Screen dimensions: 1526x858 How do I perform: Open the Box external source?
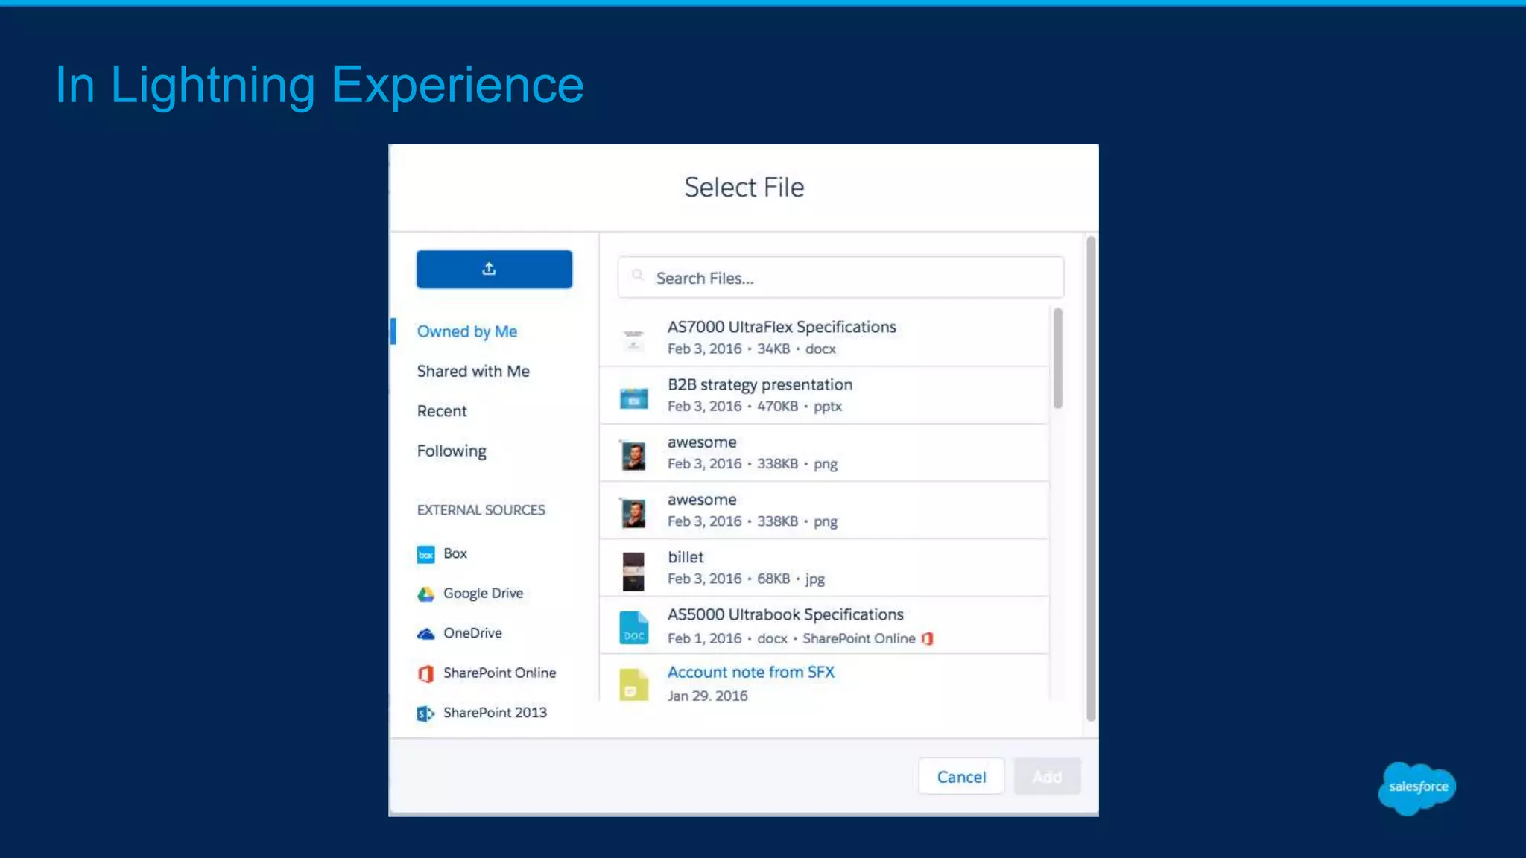point(455,553)
